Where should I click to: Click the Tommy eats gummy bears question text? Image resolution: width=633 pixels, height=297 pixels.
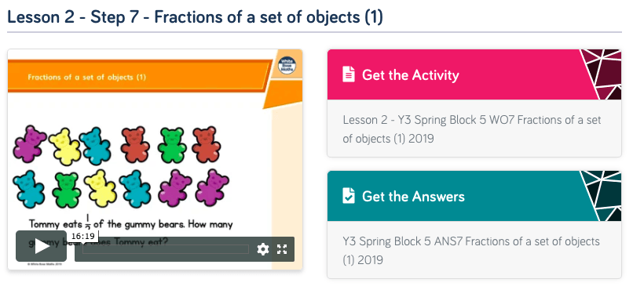(x=131, y=233)
